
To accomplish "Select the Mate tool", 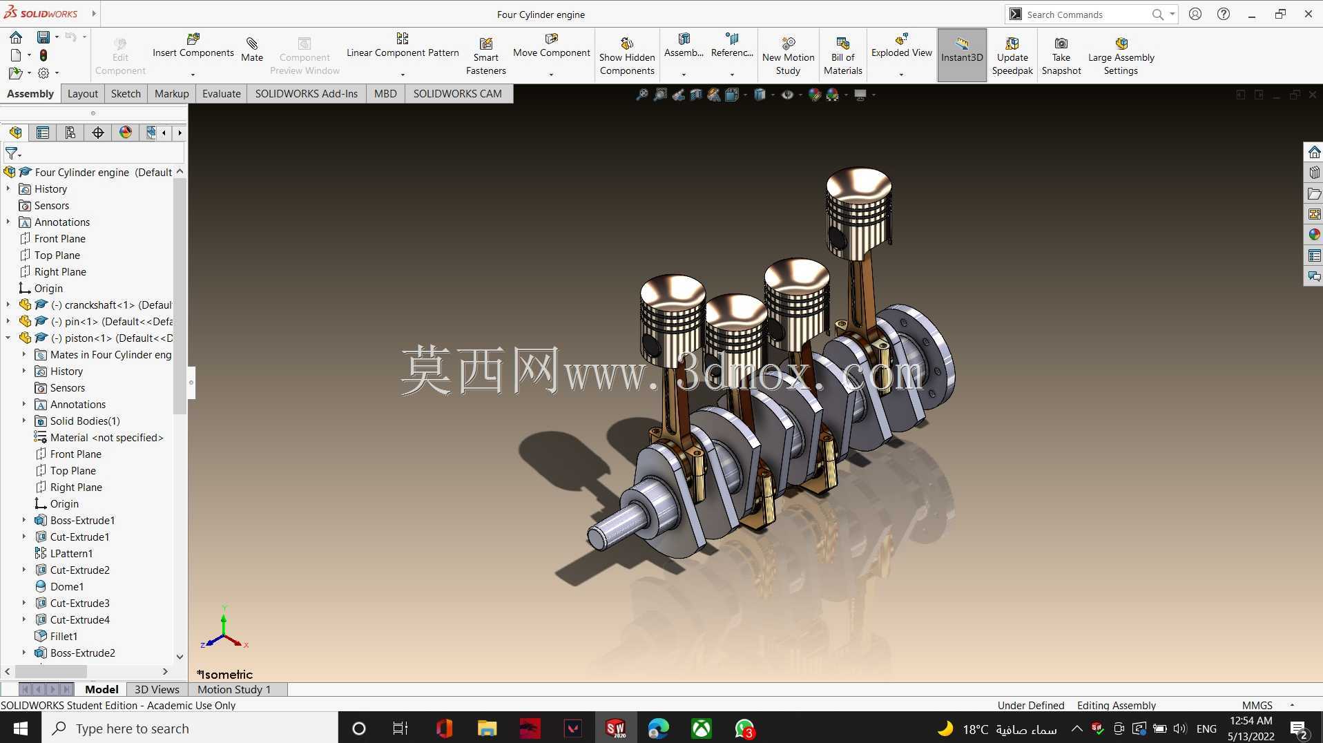I will tap(252, 50).
